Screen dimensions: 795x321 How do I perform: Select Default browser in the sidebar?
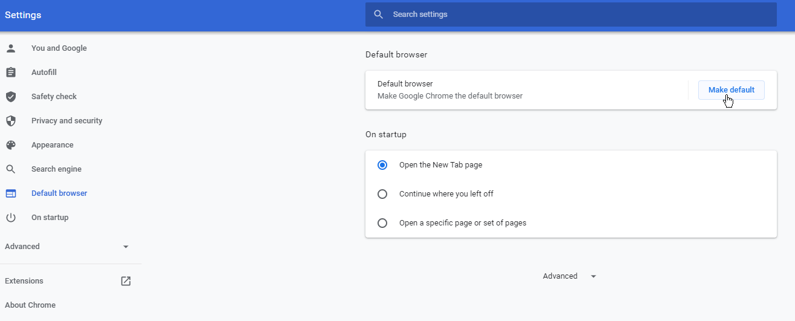[x=59, y=193]
